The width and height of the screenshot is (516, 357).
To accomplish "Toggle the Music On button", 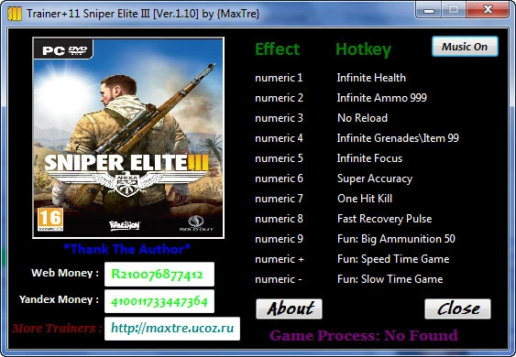I will pyautogui.click(x=465, y=47).
